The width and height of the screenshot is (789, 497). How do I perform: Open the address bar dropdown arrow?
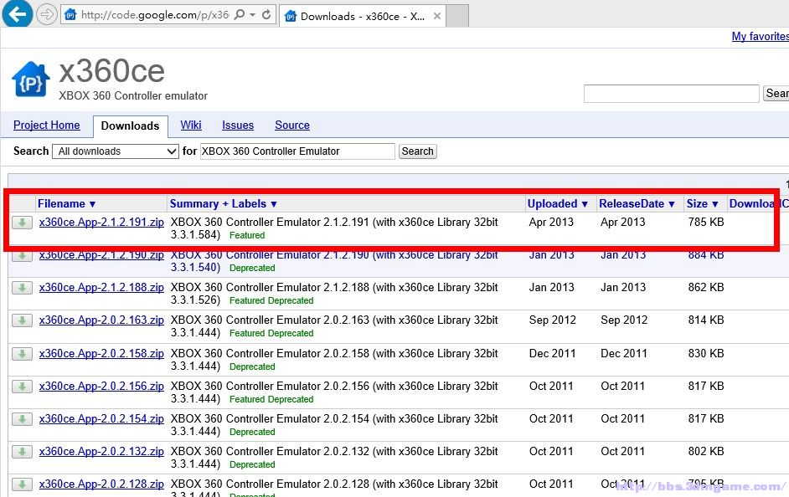[253, 14]
